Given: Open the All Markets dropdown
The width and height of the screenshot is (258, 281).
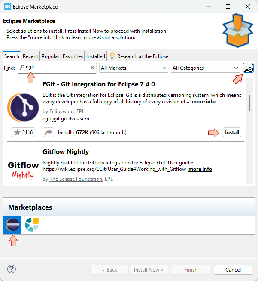Looking at the screenshot, I should pyautogui.click(x=134, y=68).
